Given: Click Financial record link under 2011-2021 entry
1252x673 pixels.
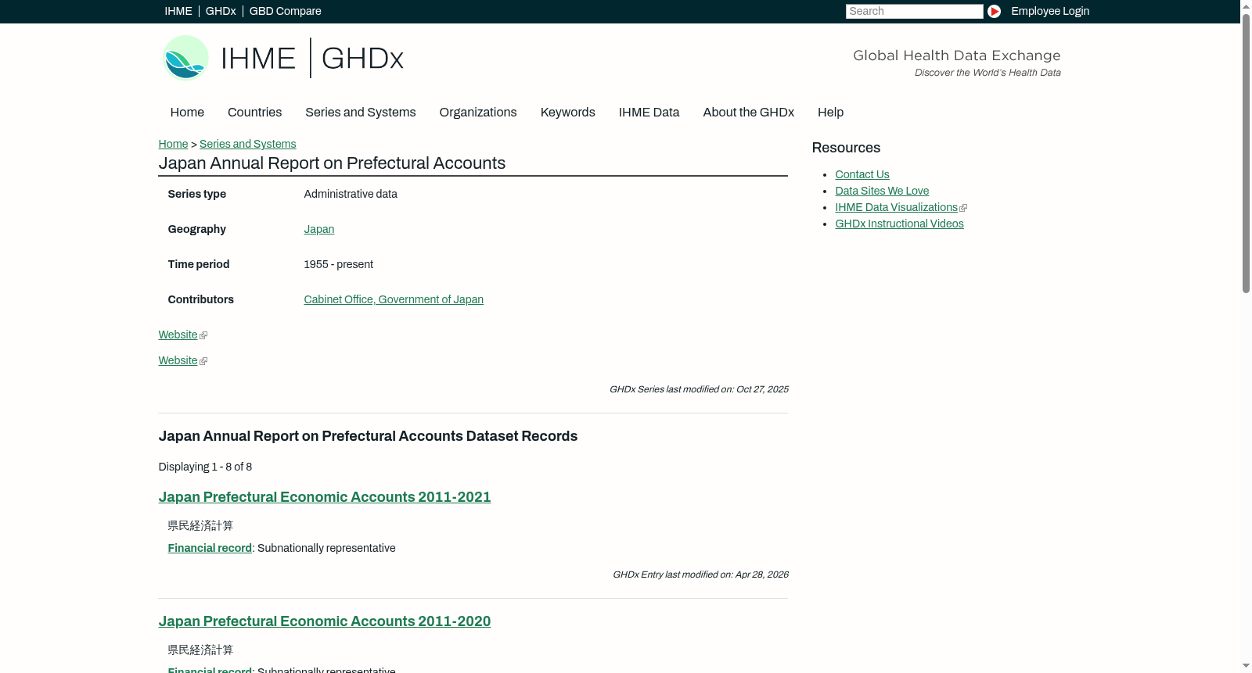Looking at the screenshot, I should point(210,548).
